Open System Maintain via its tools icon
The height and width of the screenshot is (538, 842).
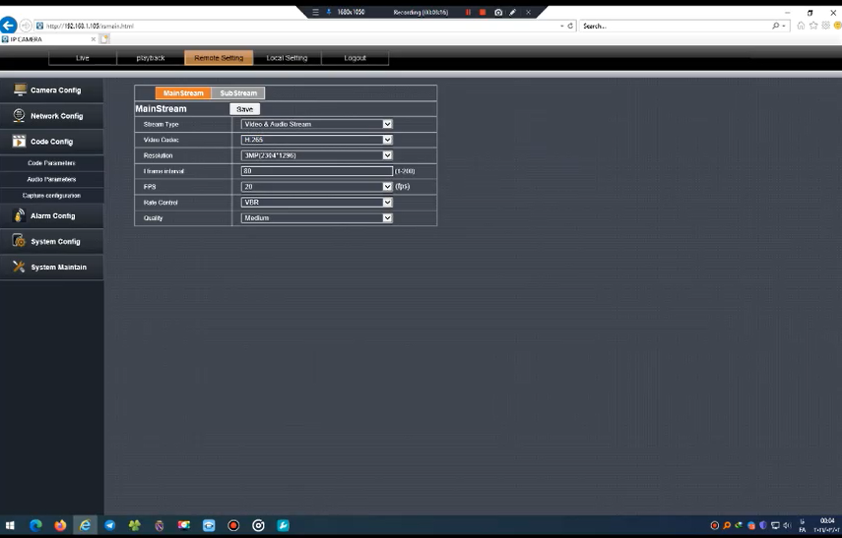pyautogui.click(x=19, y=267)
